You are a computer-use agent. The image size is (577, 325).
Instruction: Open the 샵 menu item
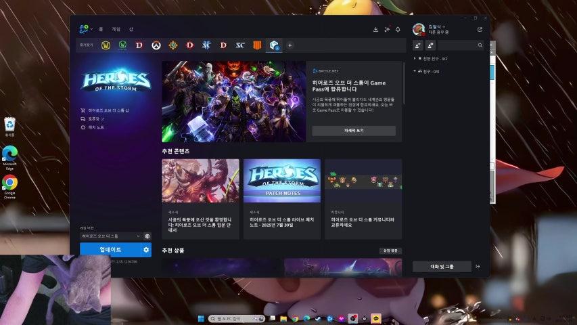pyautogui.click(x=131, y=29)
